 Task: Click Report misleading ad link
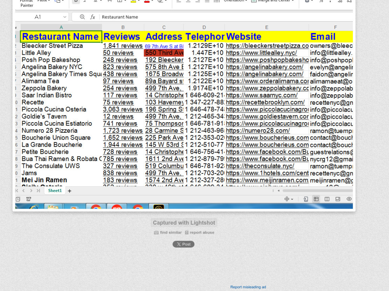tap(248, 287)
